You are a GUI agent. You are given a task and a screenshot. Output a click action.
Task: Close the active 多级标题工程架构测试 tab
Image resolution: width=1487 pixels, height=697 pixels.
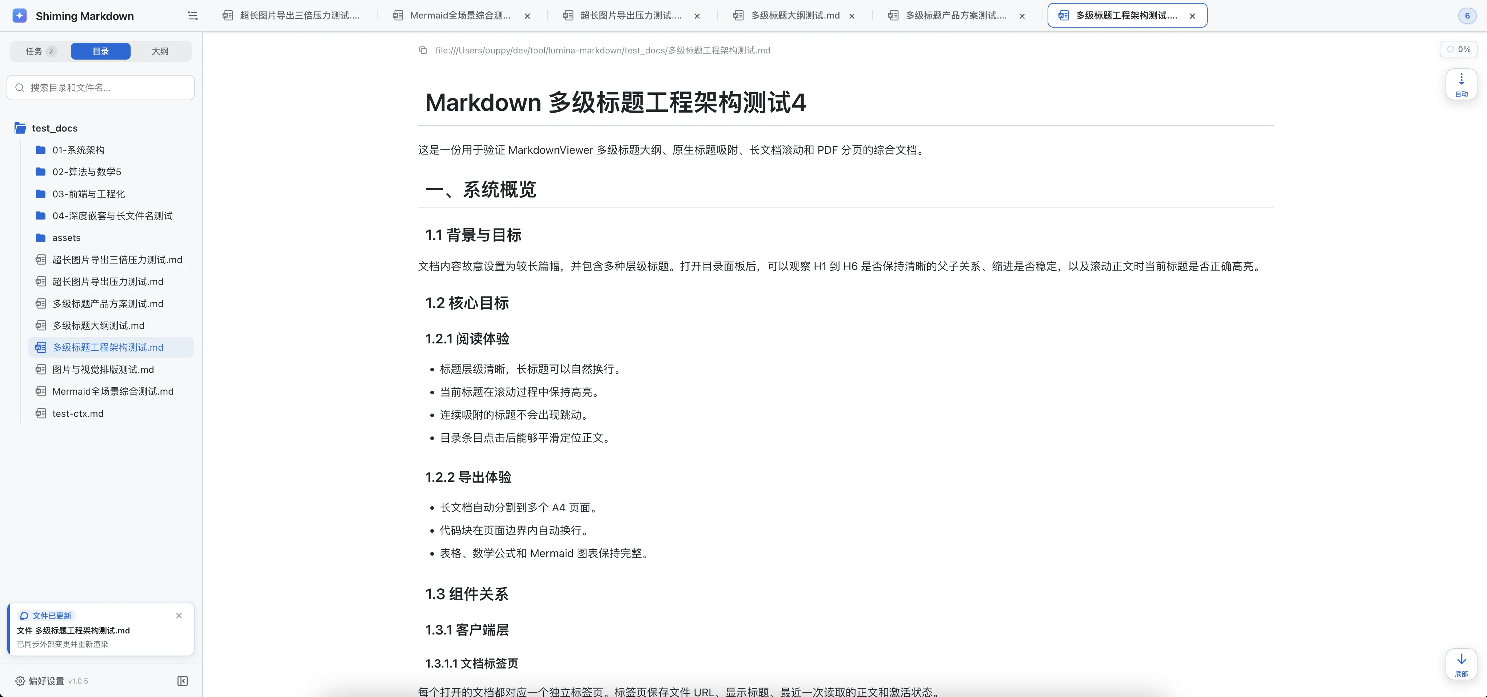click(1192, 16)
